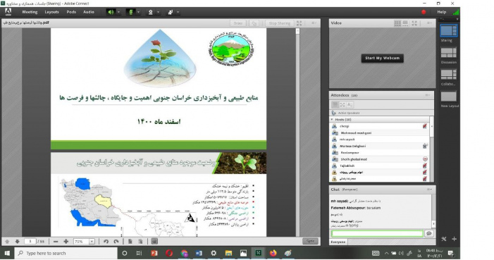Switch Video pod to filmstrip view
The image size is (494, 260).
[405, 23]
